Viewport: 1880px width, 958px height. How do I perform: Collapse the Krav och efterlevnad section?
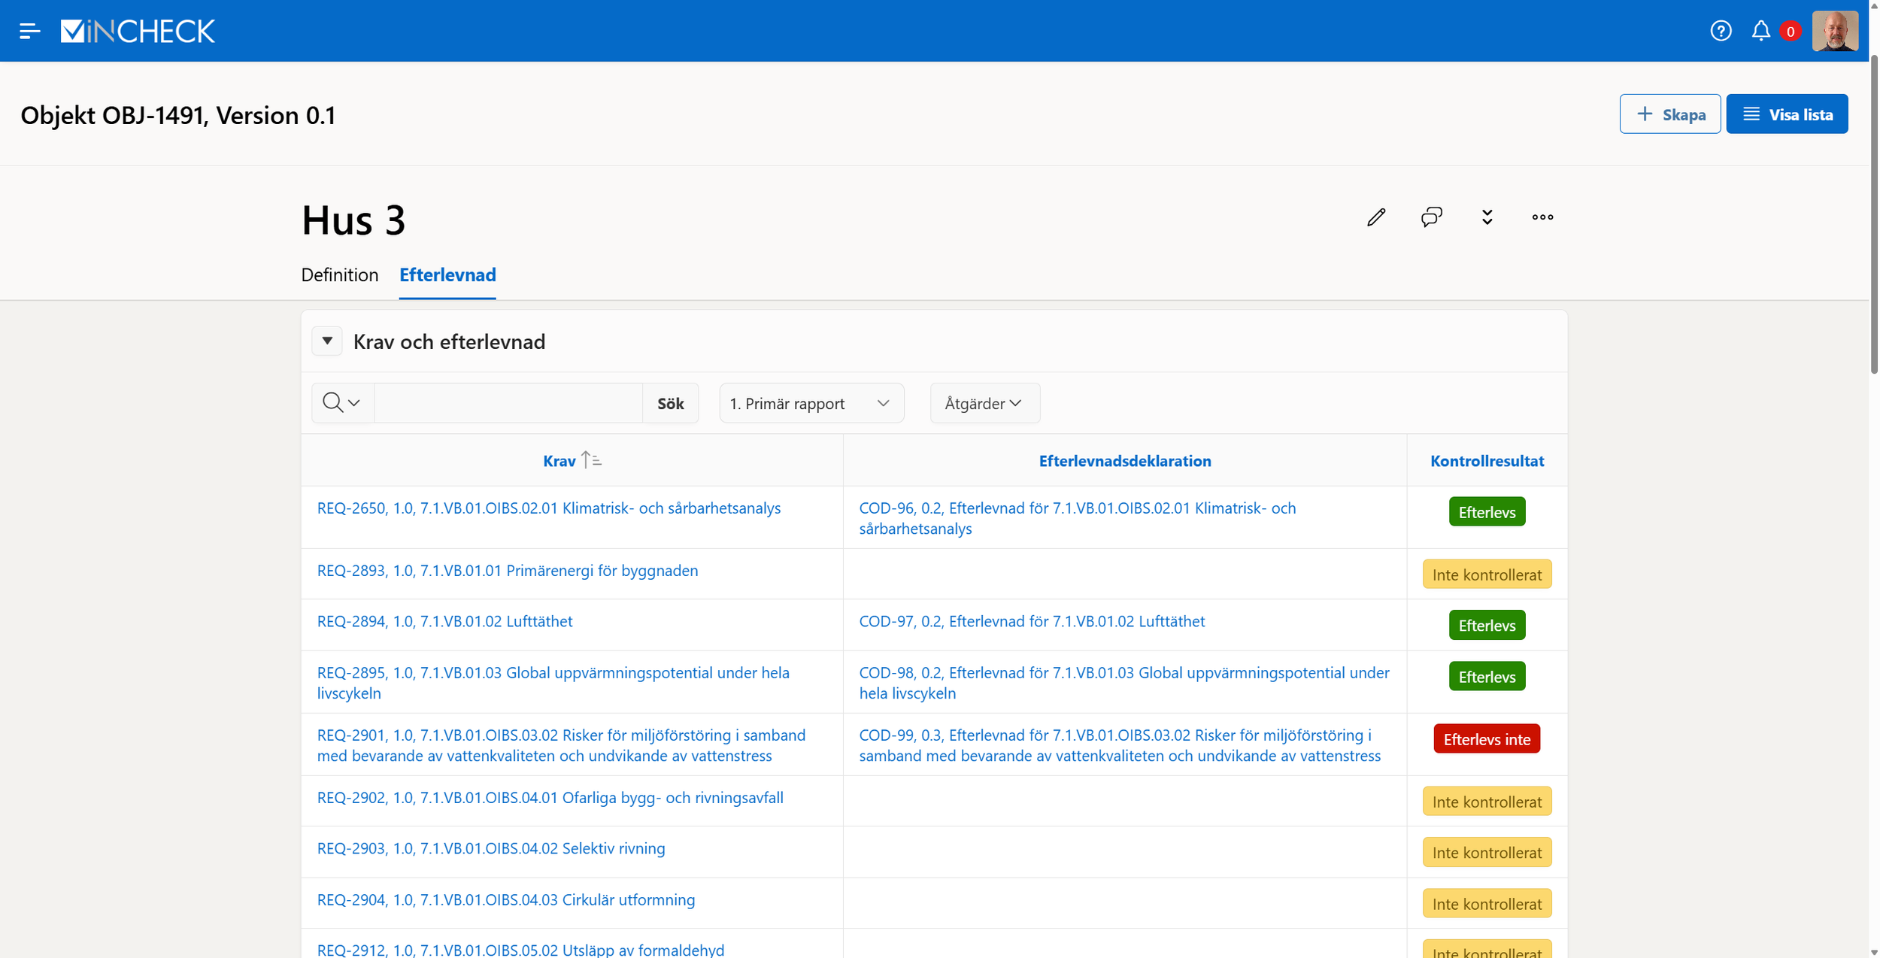tap(327, 341)
